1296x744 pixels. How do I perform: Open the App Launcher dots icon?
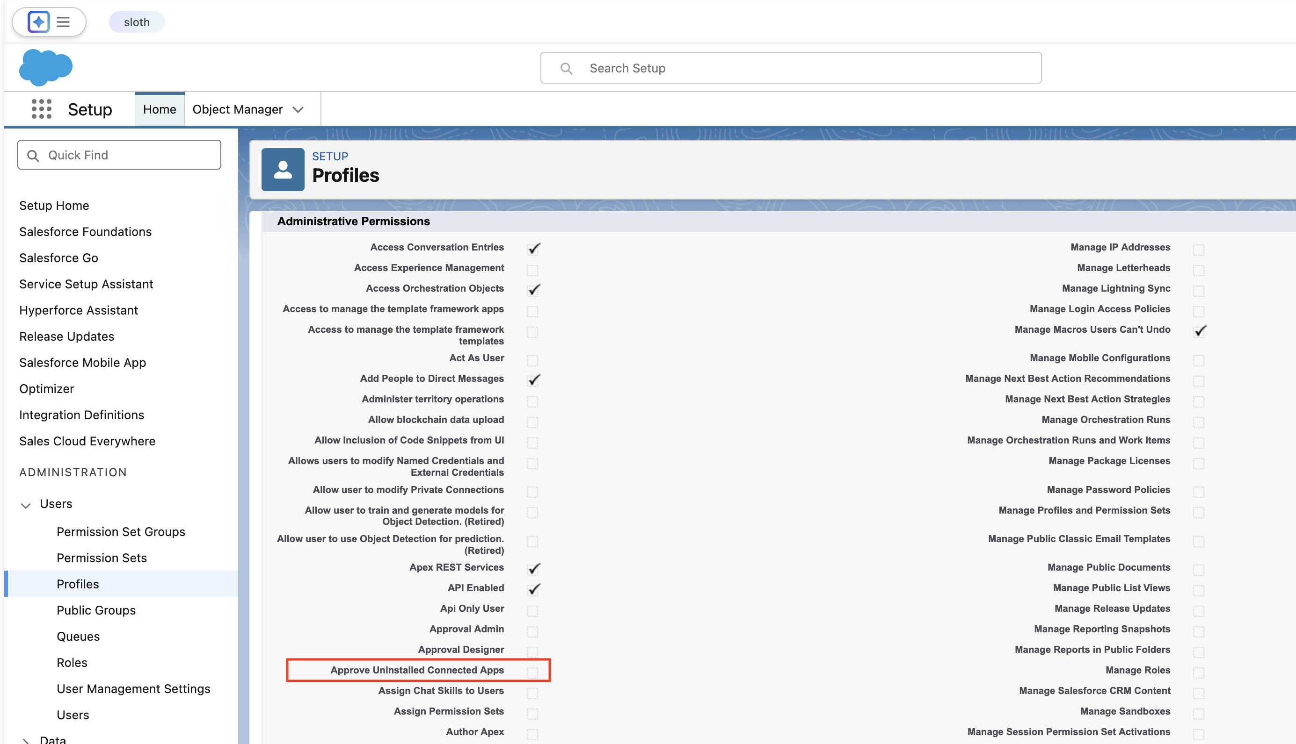[x=42, y=109]
